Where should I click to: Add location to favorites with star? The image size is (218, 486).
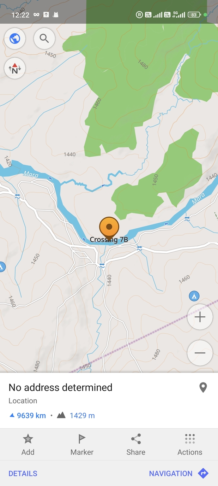pyautogui.click(x=28, y=444)
